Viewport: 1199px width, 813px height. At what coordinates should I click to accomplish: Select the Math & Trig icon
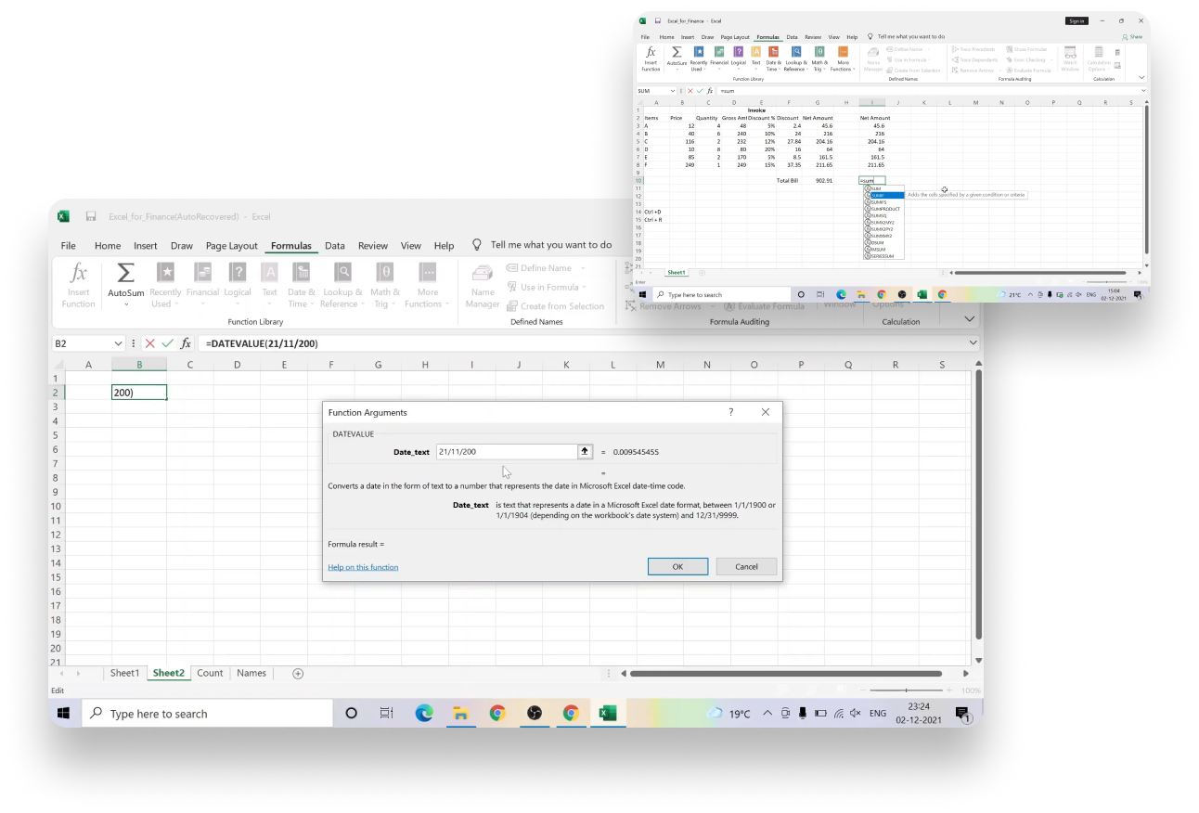click(x=384, y=272)
